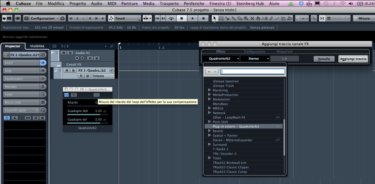Select the Mute (X) tool
The width and height of the screenshot is (375, 184).
pos(252,18)
